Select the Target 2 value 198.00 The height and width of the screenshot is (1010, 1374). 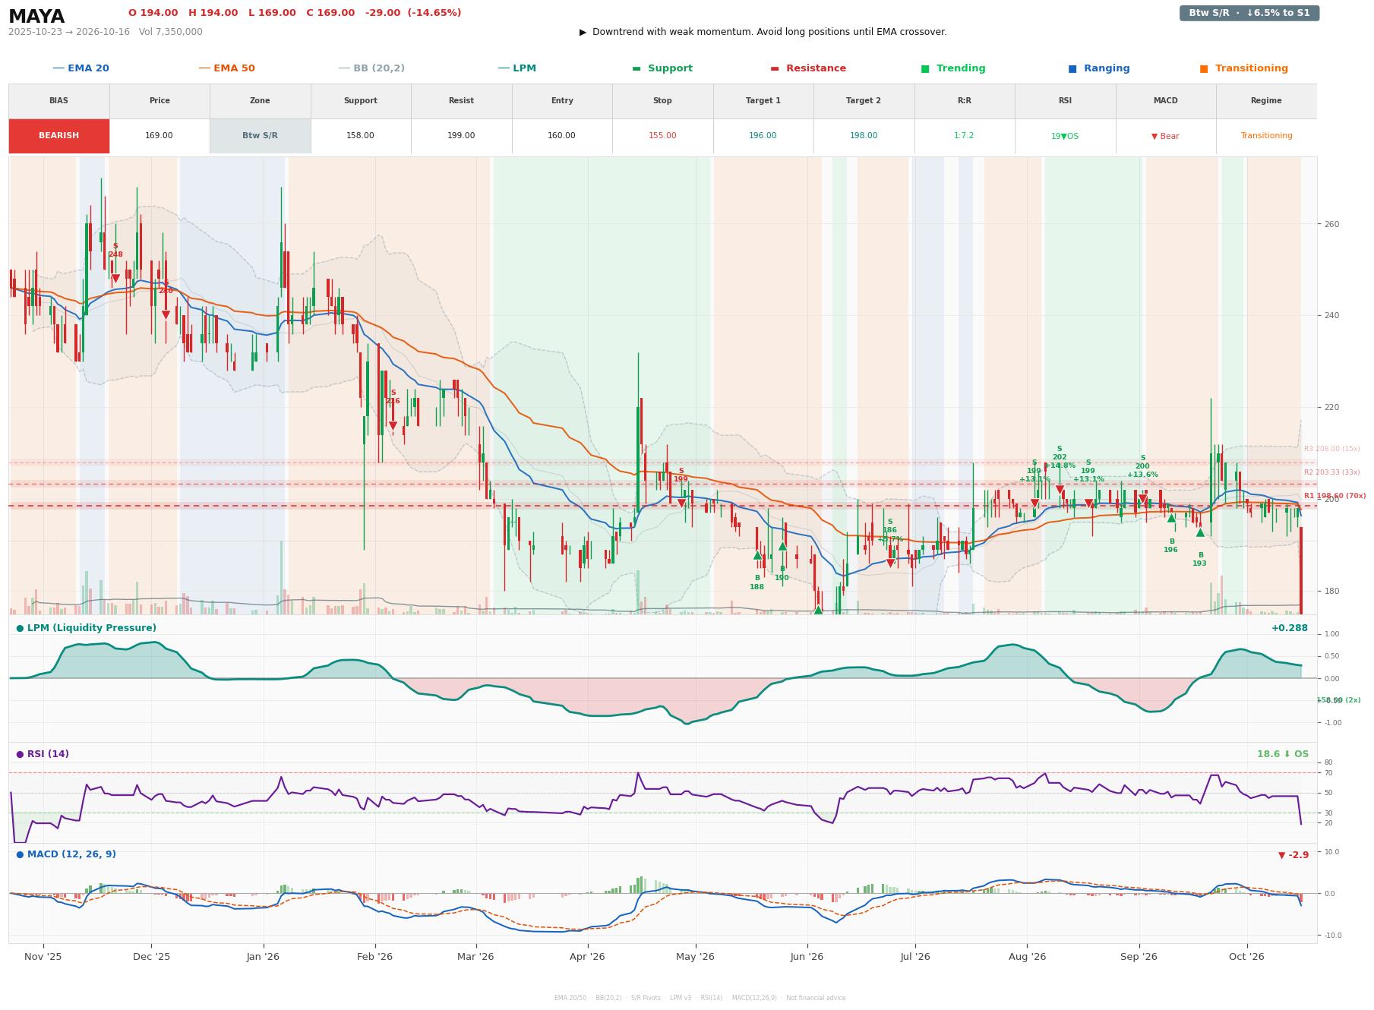[x=864, y=136]
